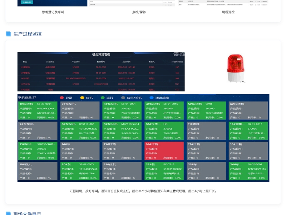Screen dimensions: 286x215
Task: Select the grey 19#亚太 machine card
Action: [x=38, y=171]
